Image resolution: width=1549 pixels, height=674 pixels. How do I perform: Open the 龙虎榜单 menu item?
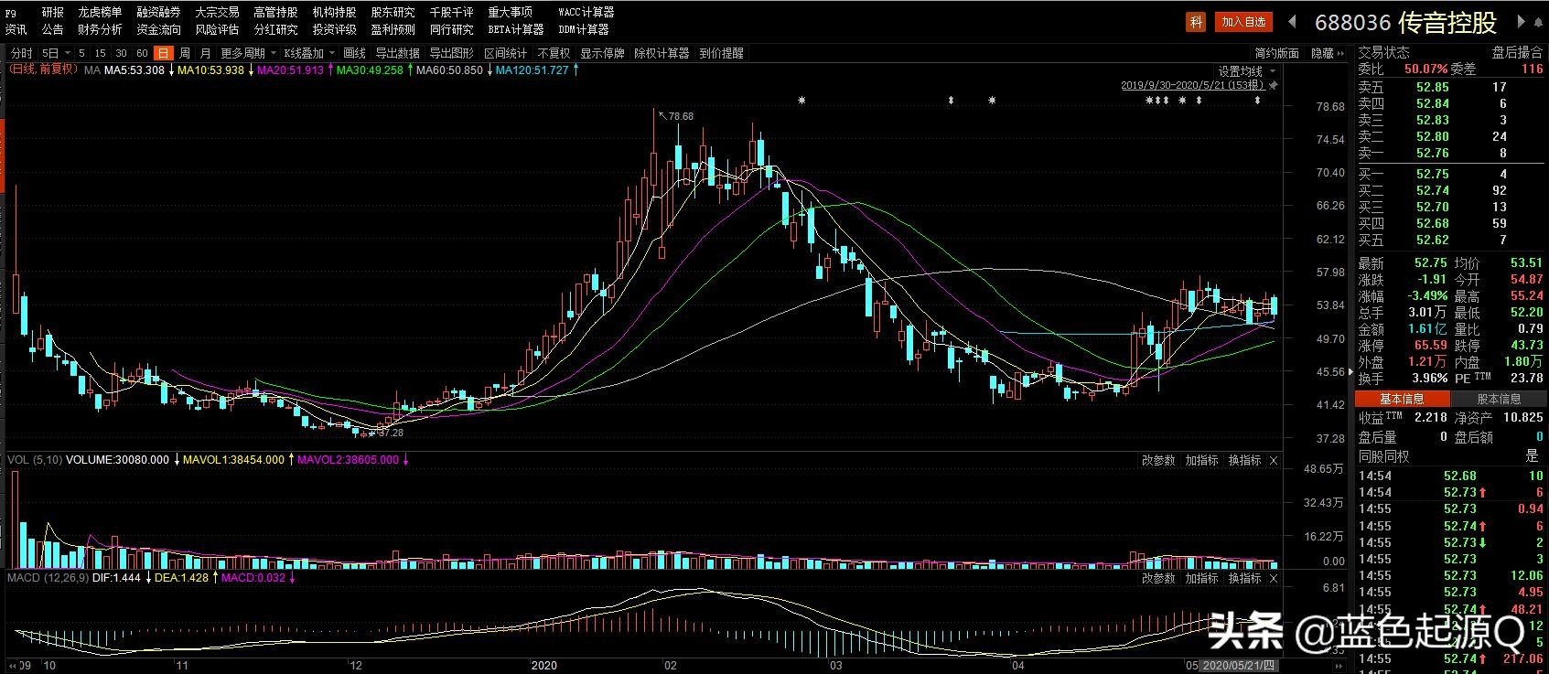tap(100, 13)
